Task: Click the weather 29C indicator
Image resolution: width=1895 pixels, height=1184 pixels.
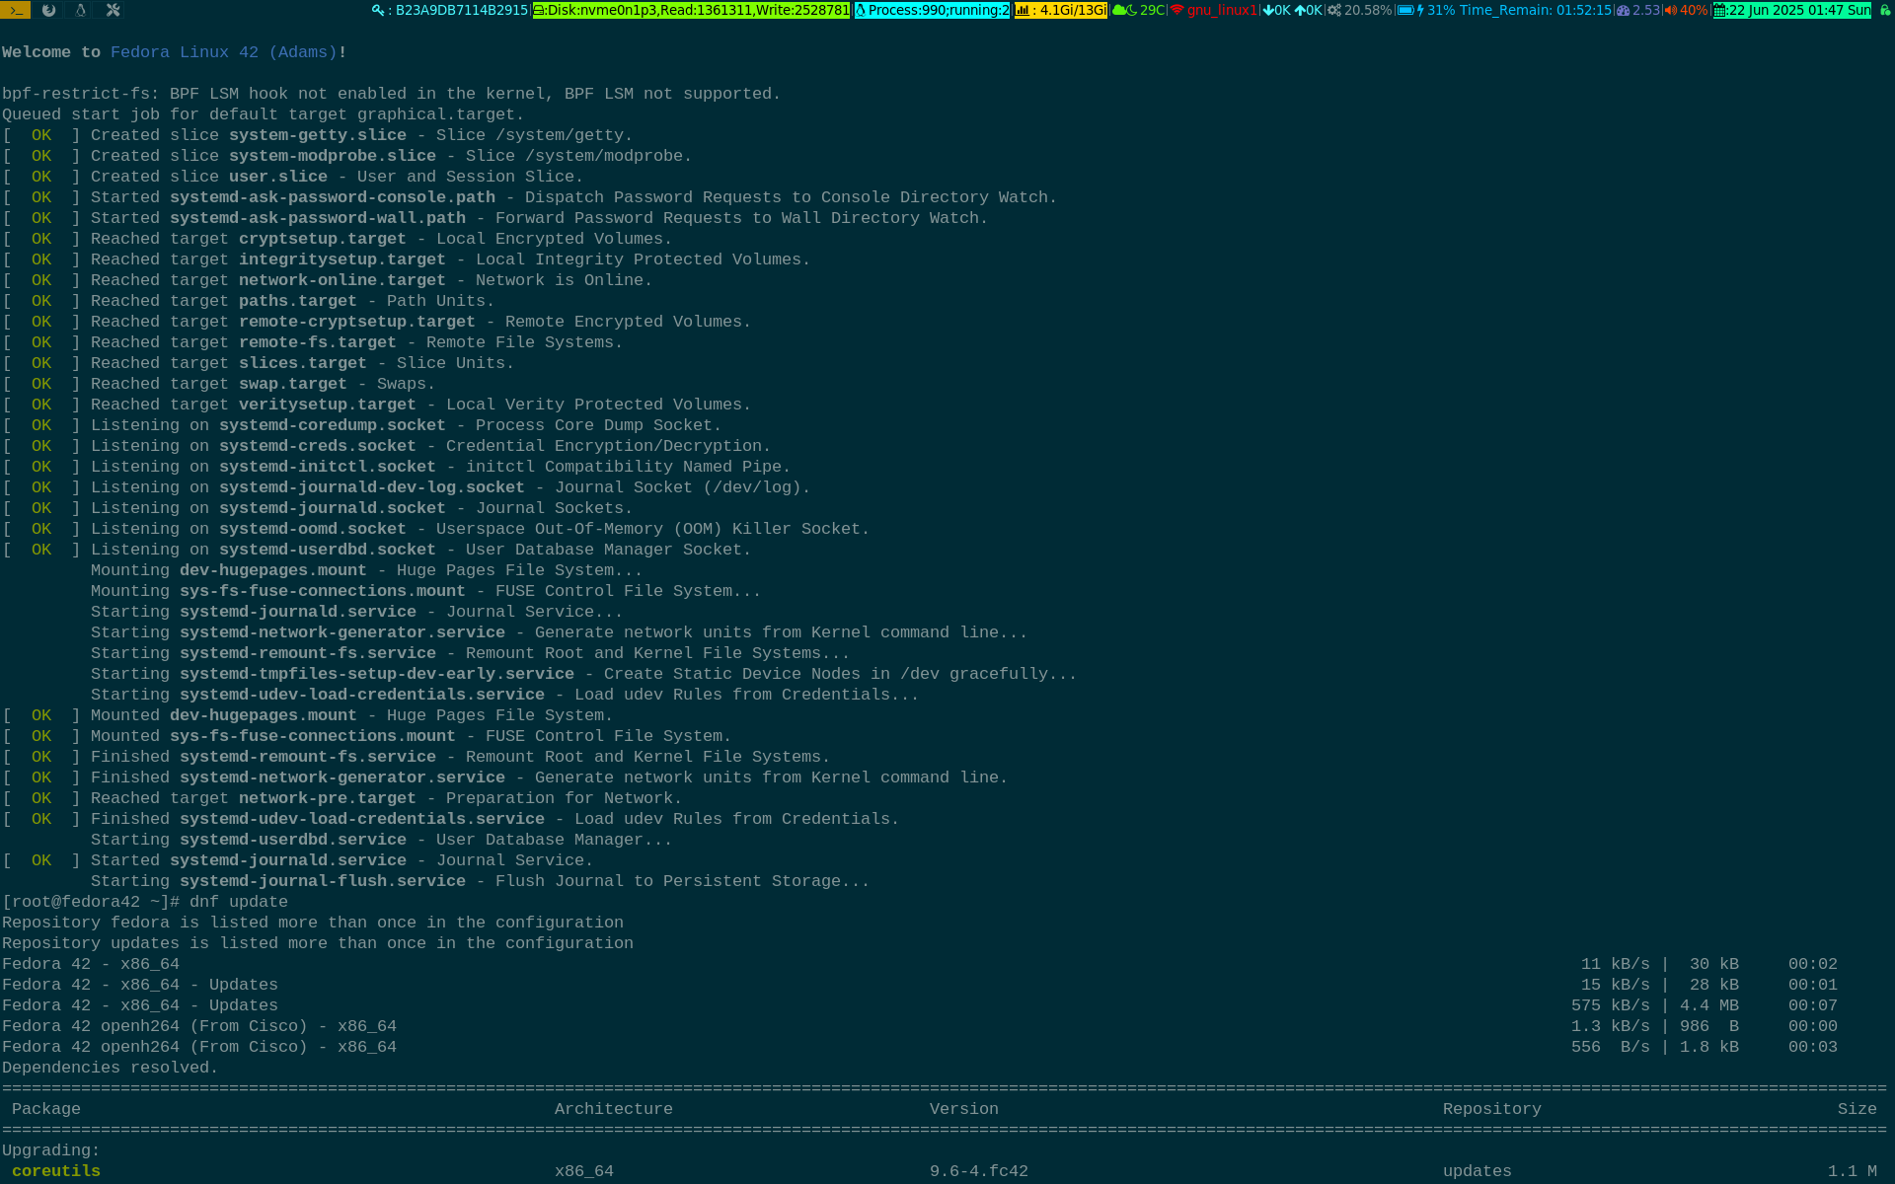Action: [1138, 10]
